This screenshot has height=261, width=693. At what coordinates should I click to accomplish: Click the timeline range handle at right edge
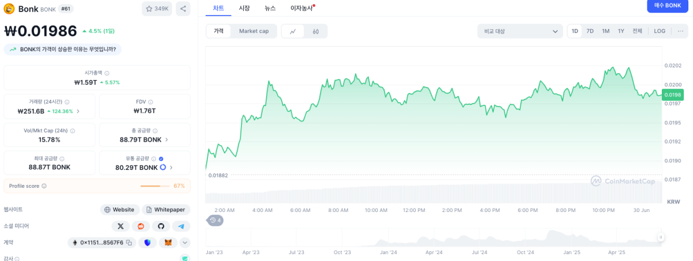[x=660, y=237]
